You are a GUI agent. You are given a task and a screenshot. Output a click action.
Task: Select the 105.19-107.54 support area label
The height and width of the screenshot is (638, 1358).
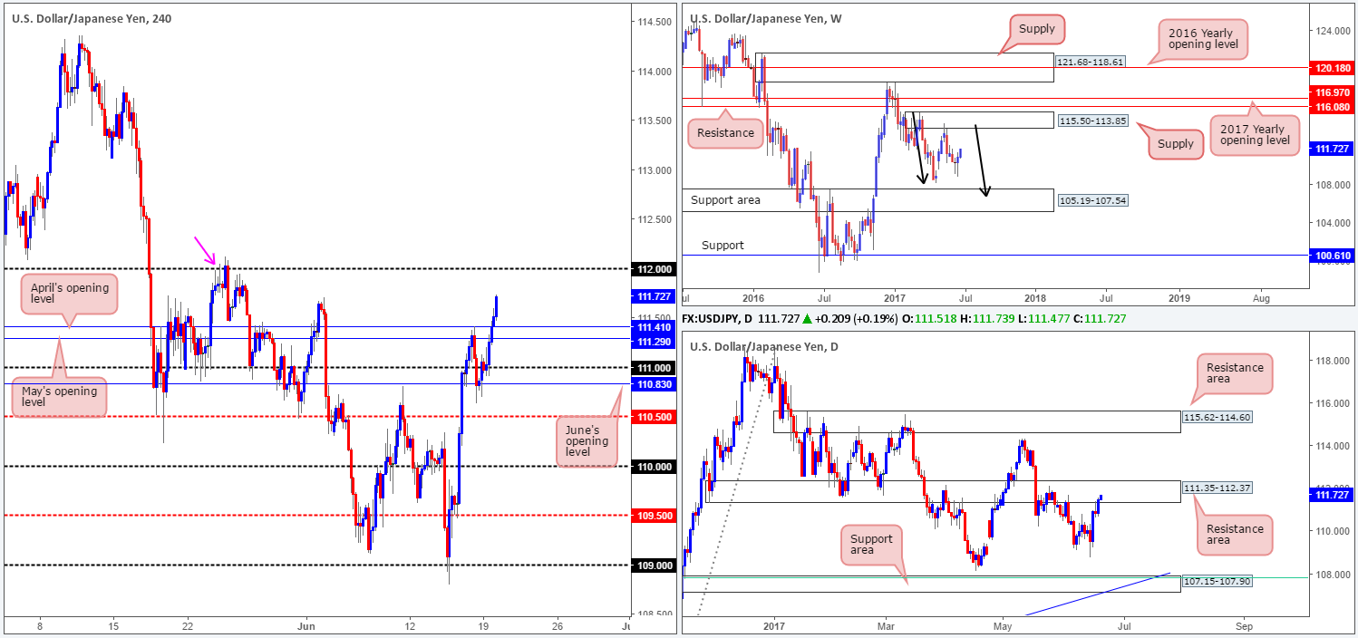tap(1091, 199)
